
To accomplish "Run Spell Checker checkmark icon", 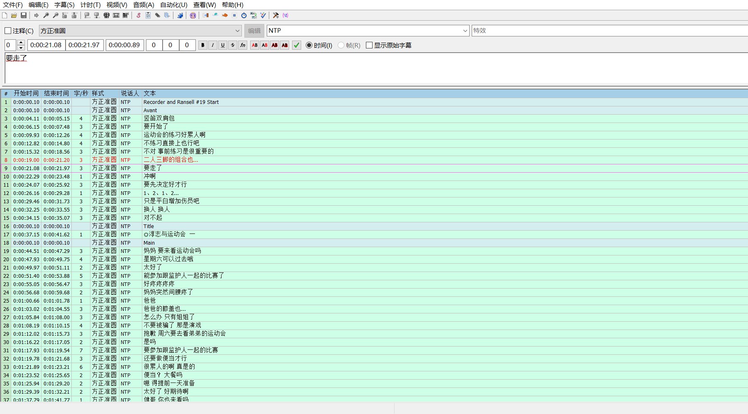I will point(263,15).
